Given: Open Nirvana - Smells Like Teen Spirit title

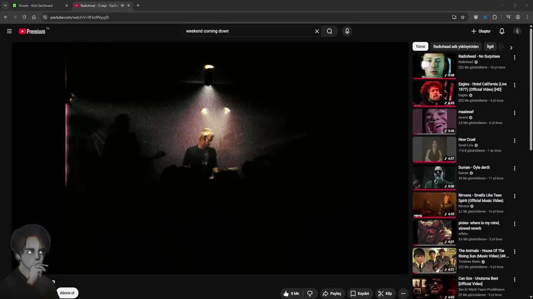Looking at the screenshot, I should (x=481, y=198).
